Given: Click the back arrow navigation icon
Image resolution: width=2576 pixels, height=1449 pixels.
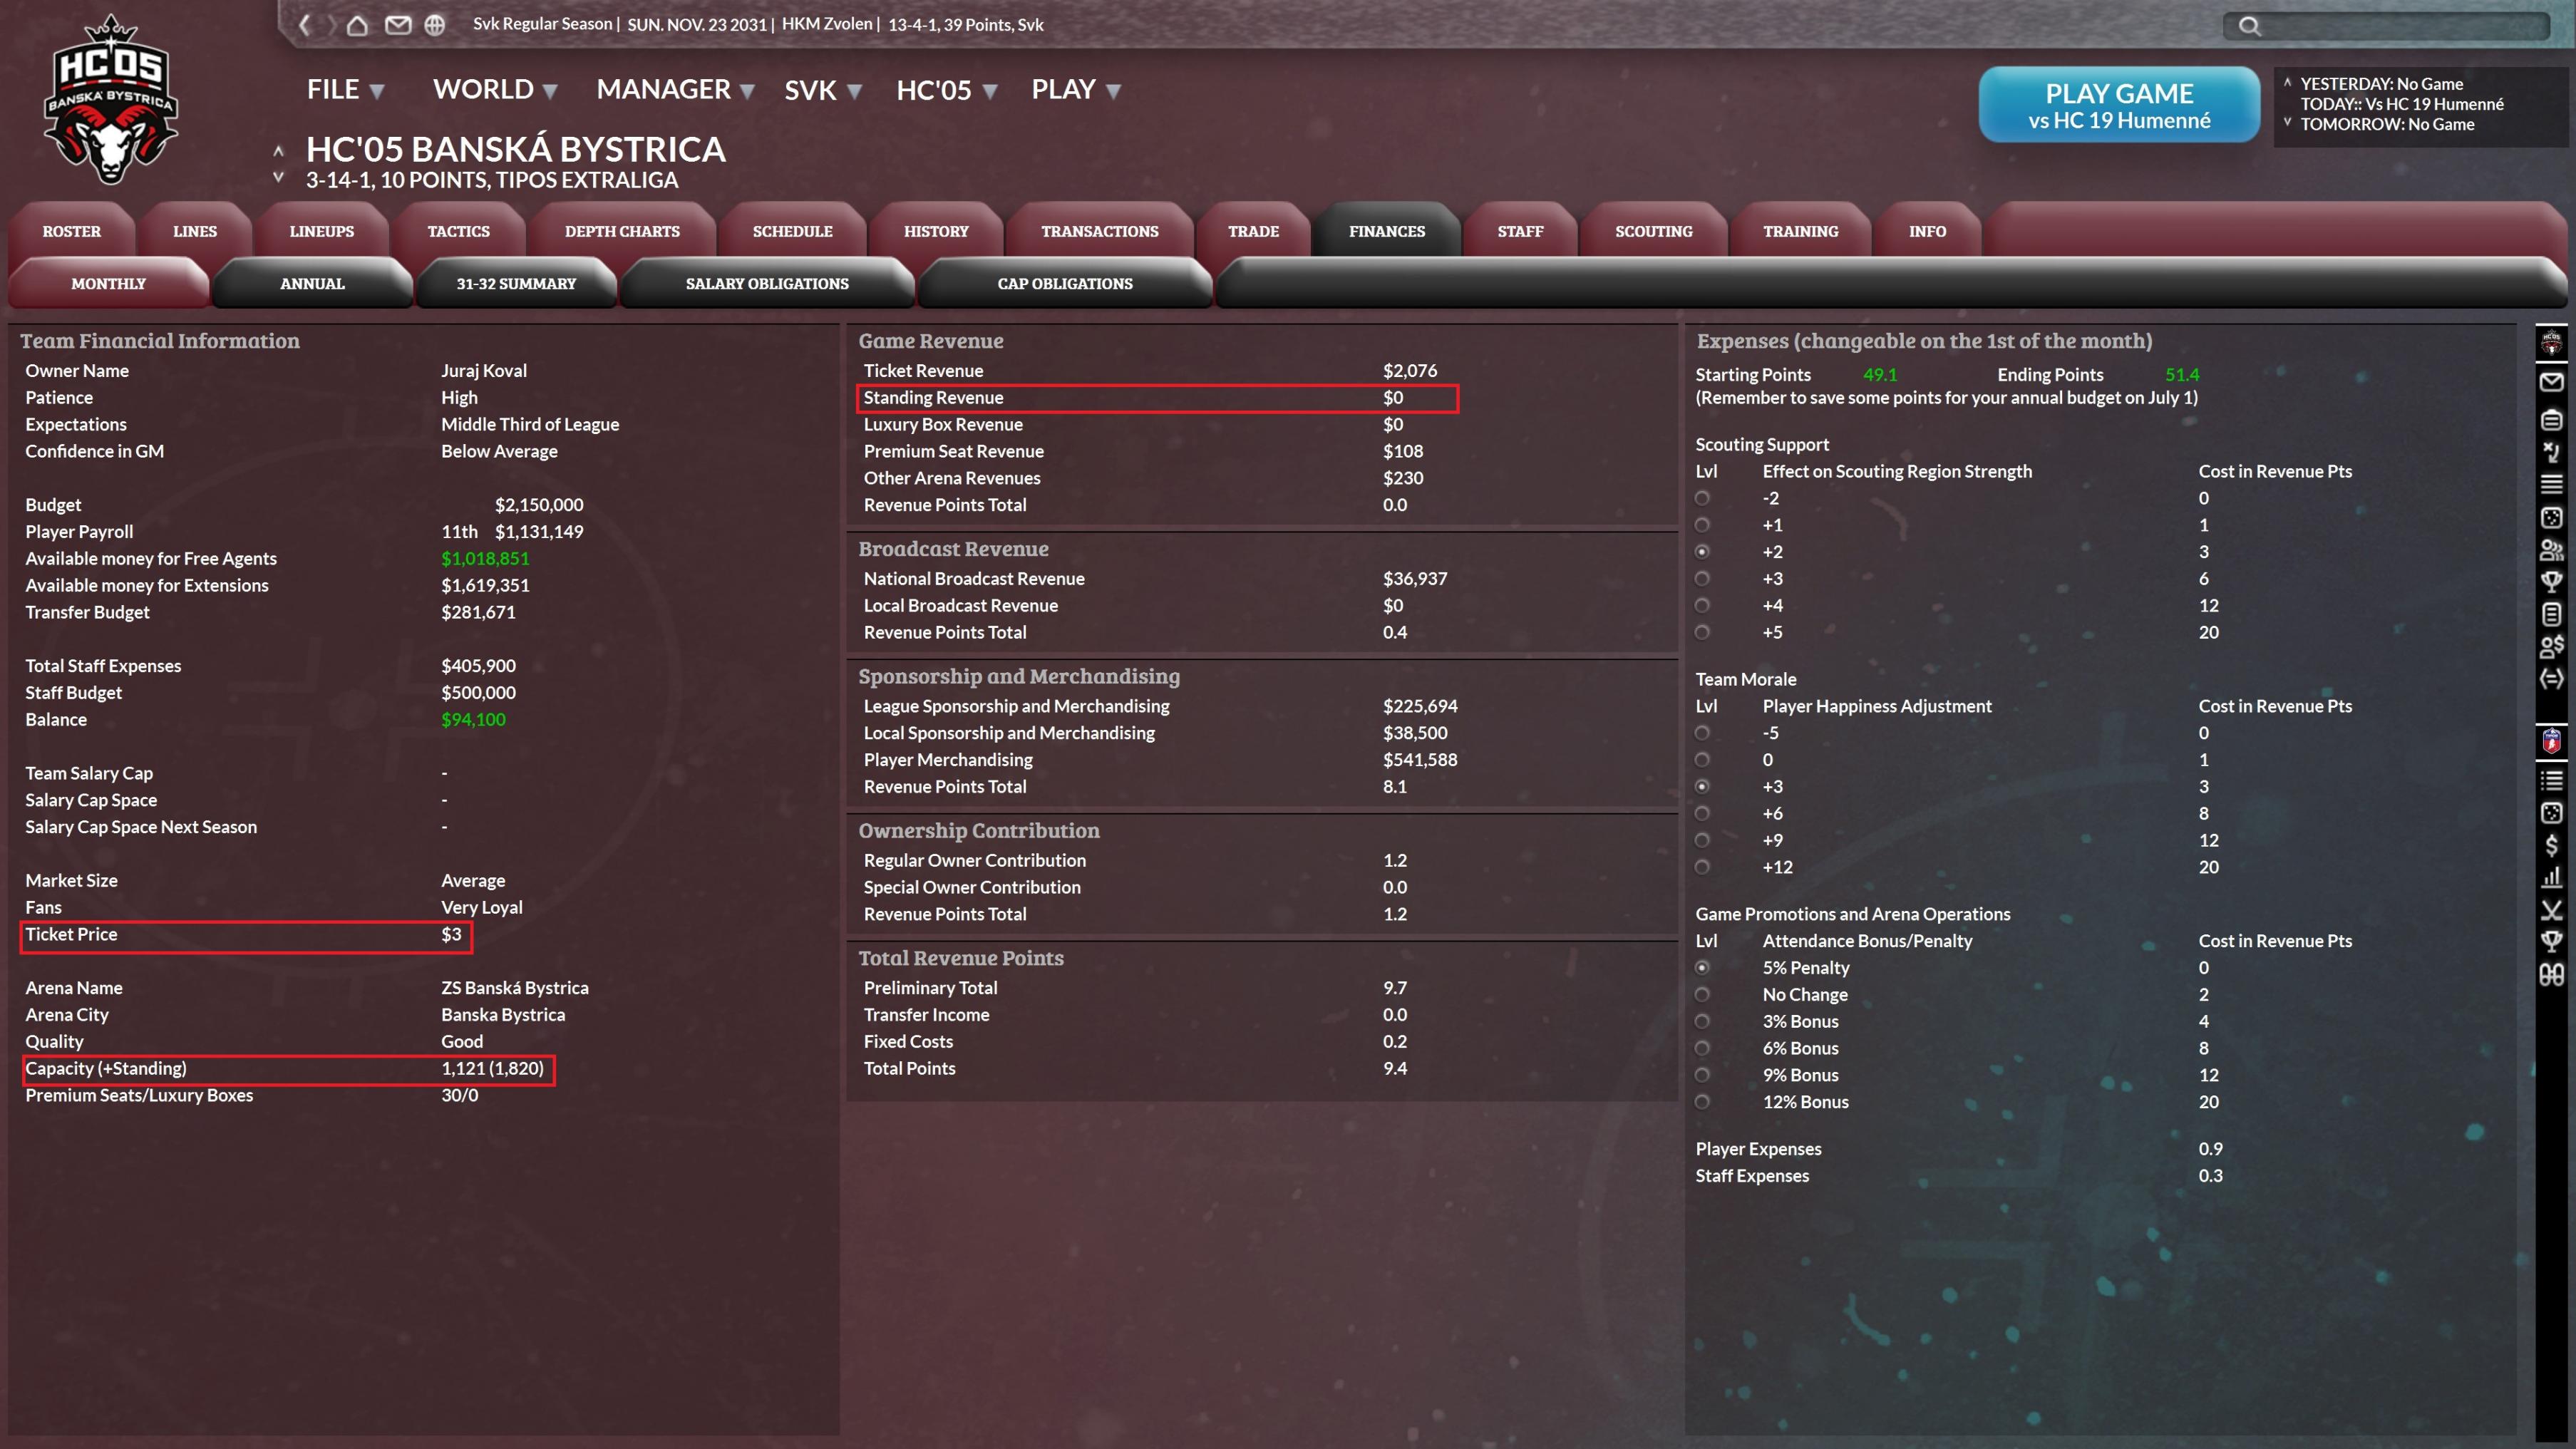Looking at the screenshot, I should [x=305, y=25].
